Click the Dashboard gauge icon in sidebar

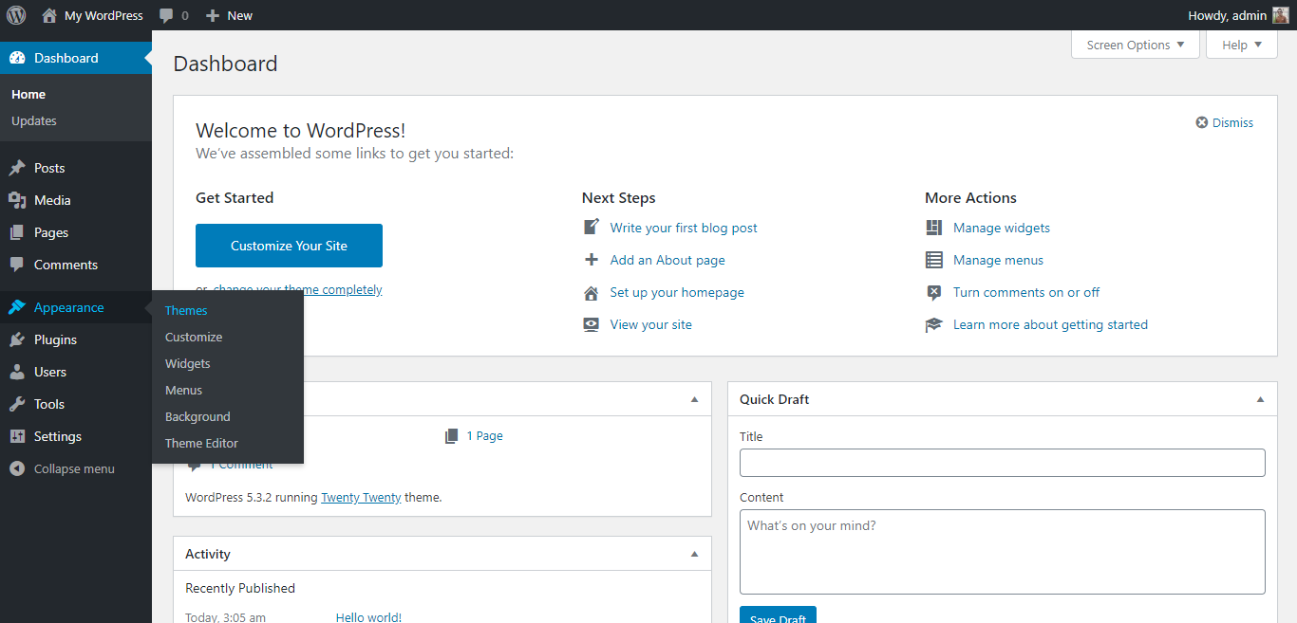point(17,58)
